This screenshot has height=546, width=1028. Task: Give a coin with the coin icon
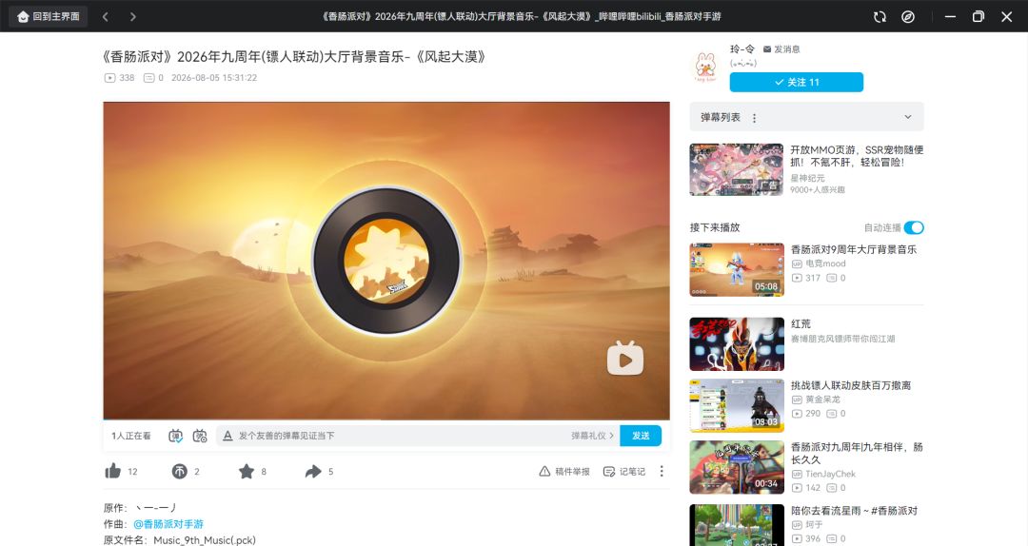180,471
